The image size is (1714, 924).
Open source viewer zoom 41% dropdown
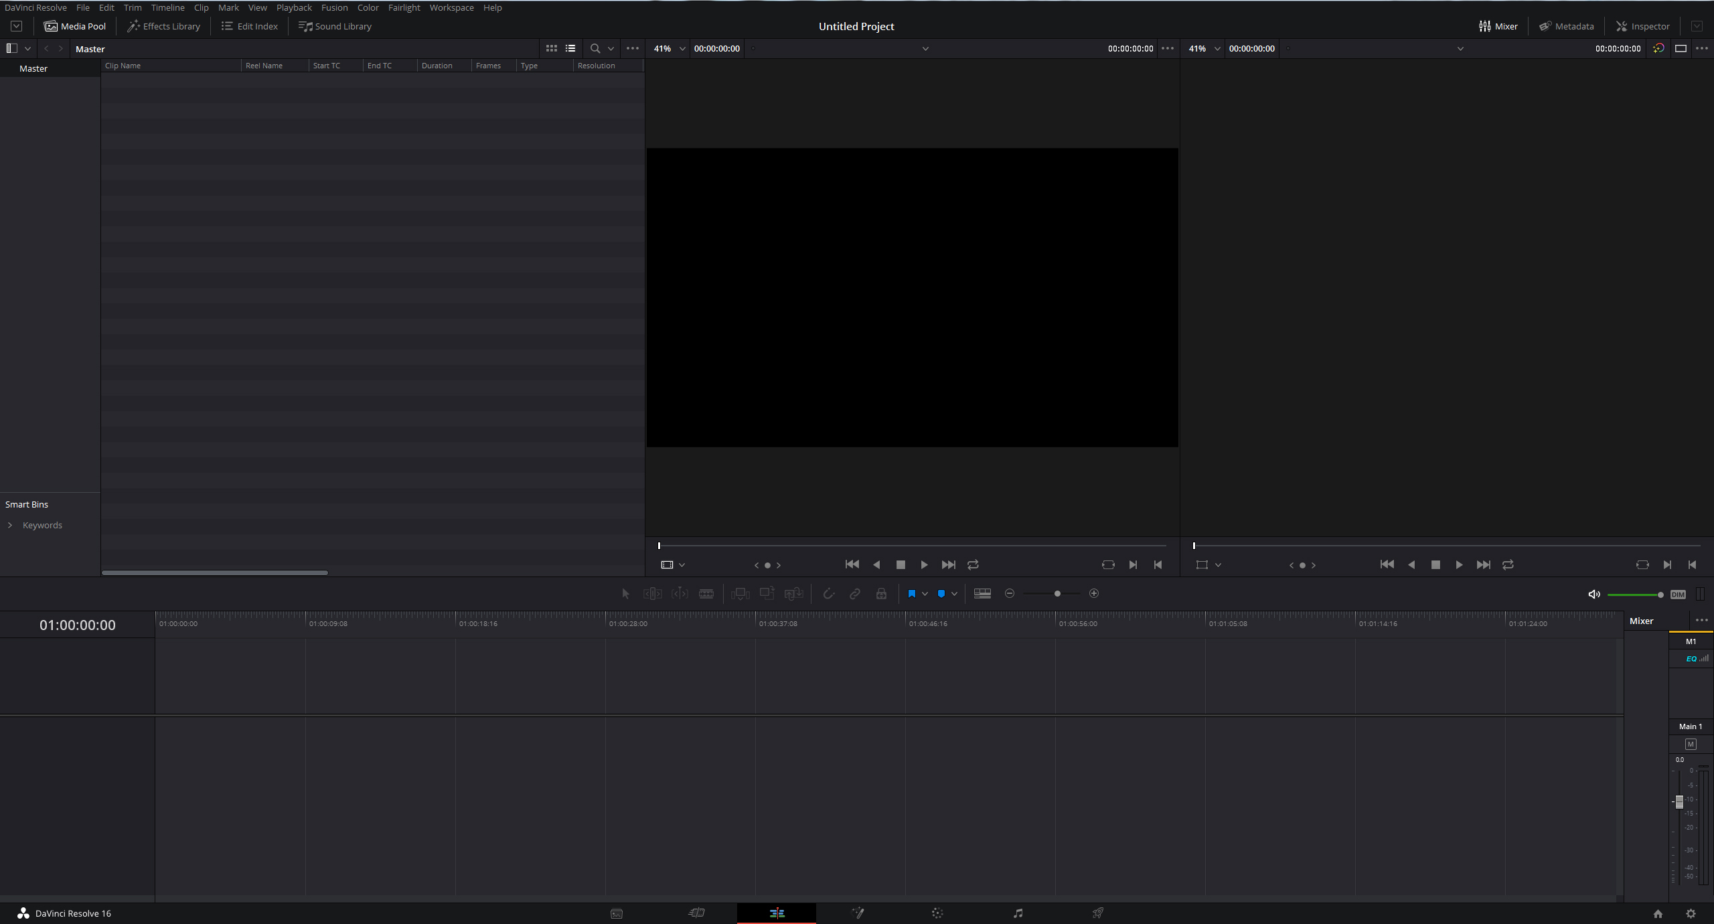point(682,49)
